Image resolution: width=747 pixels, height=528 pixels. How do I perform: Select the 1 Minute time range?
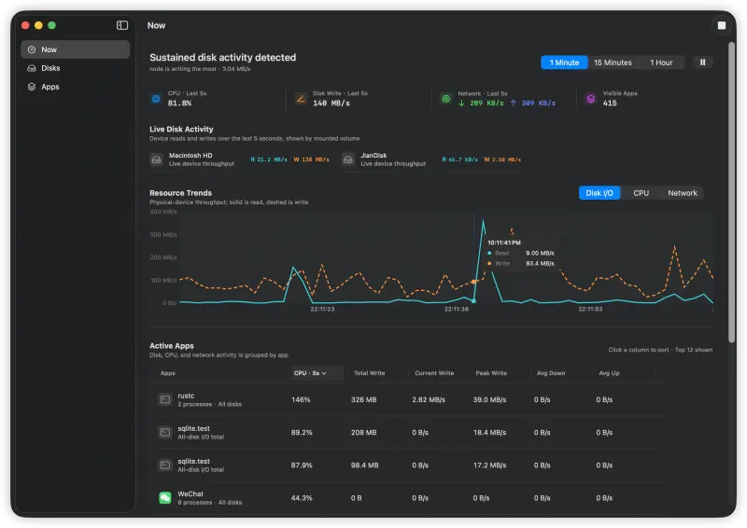(564, 63)
